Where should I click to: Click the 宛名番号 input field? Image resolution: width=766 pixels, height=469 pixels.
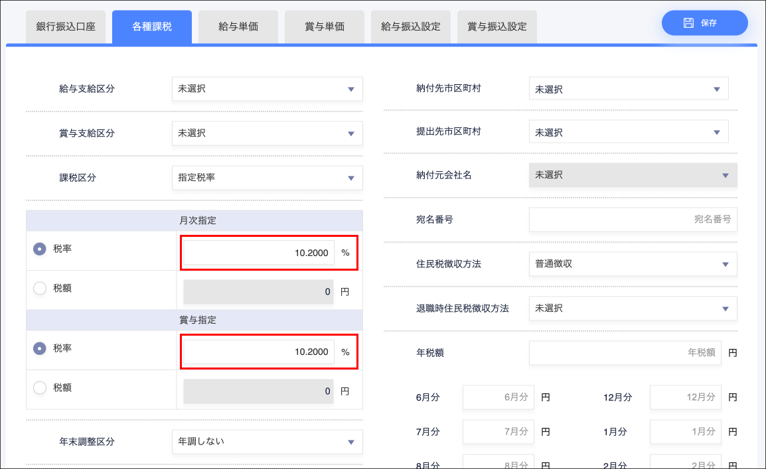pos(633,220)
